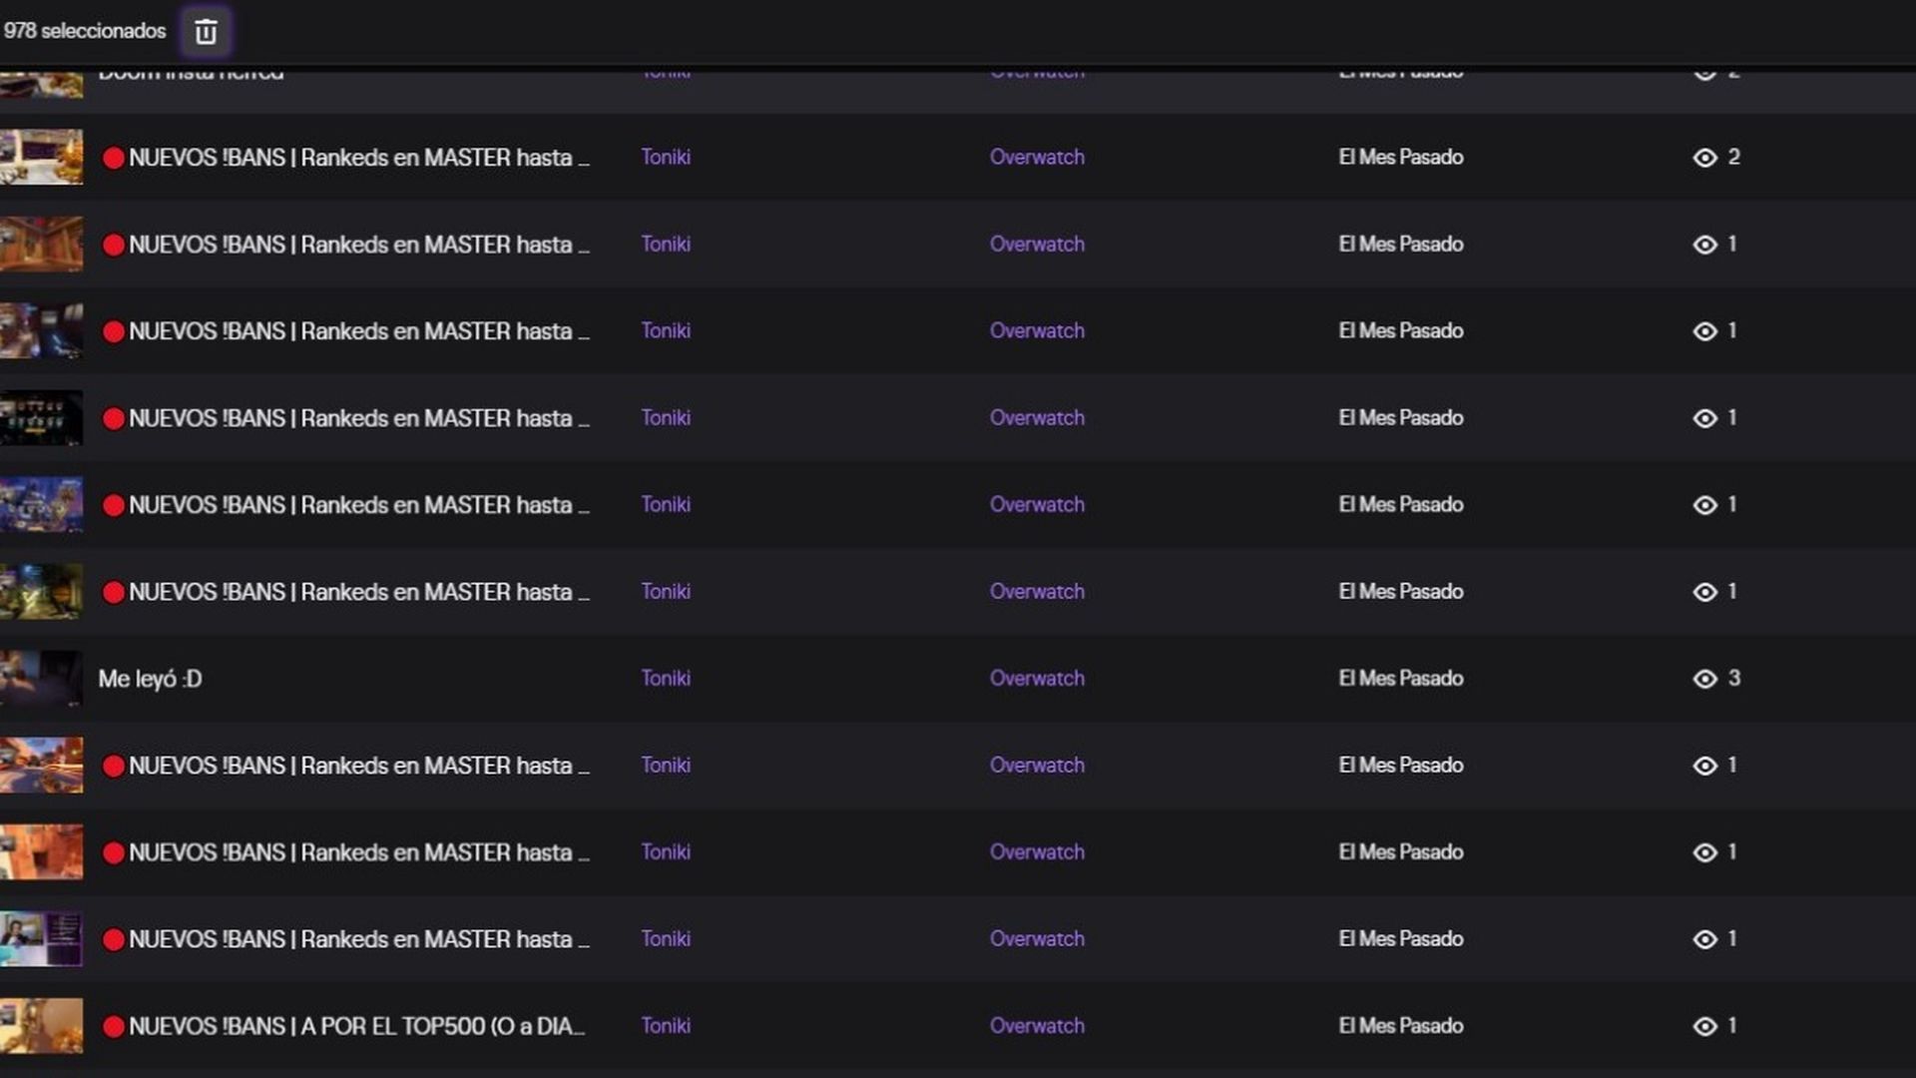
Task: Click the topmost visible video thumbnail
Action: pos(42,80)
